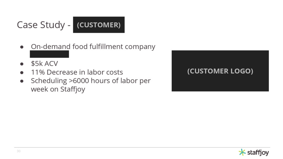Click the 11% Decrease in labor costs line
Viewport: 283px width, 159px height.
[x=77, y=72]
